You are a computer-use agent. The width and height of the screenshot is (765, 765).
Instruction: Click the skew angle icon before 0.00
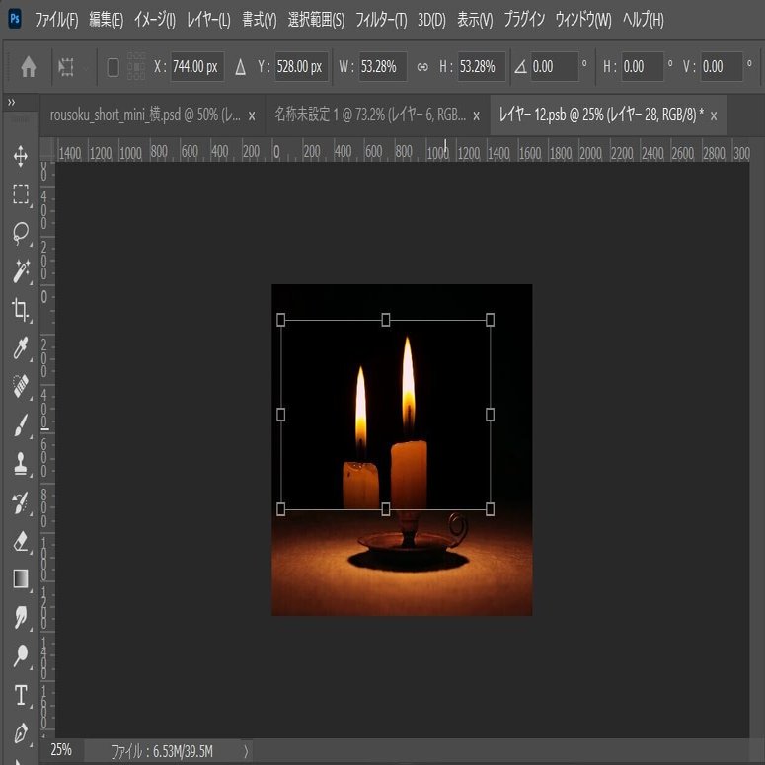click(x=520, y=66)
